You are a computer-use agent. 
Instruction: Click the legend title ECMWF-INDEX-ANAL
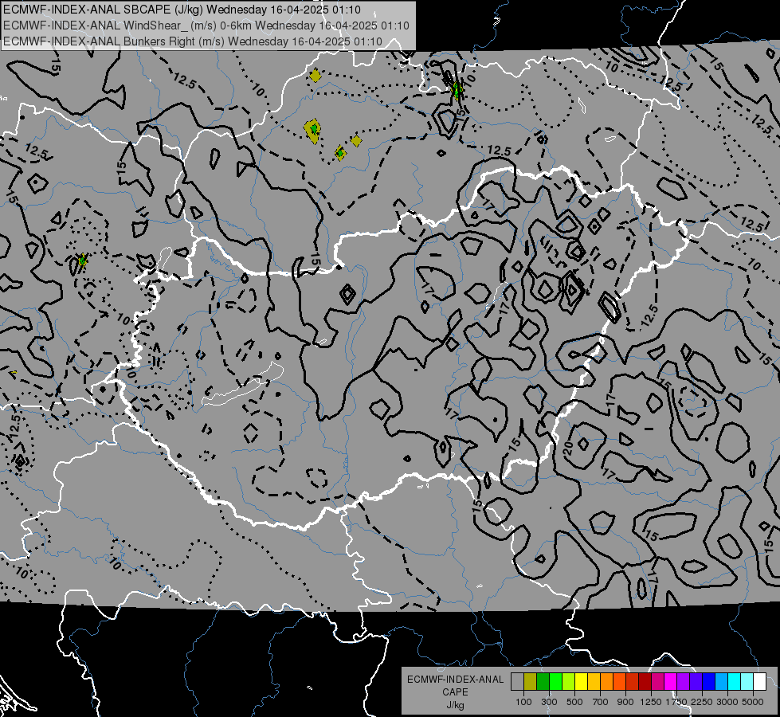point(455,680)
